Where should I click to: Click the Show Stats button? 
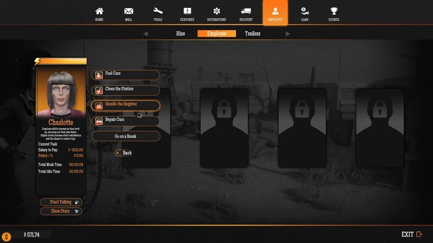[x=61, y=211]
